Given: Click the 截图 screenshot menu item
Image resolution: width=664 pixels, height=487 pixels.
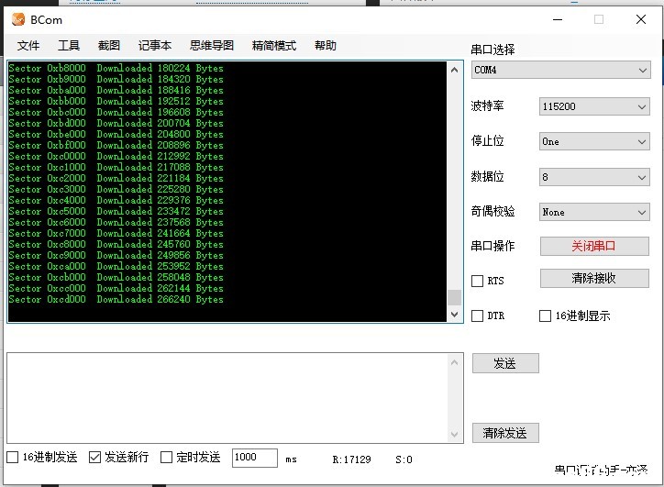Looking at the screenshot, I should 108,46.
